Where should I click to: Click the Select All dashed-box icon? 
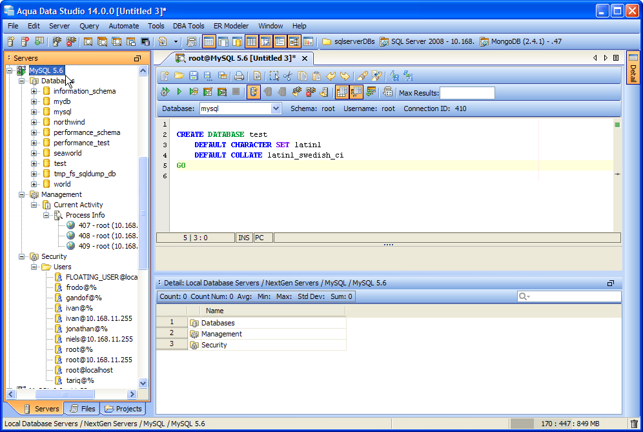[x=274, y=76]
